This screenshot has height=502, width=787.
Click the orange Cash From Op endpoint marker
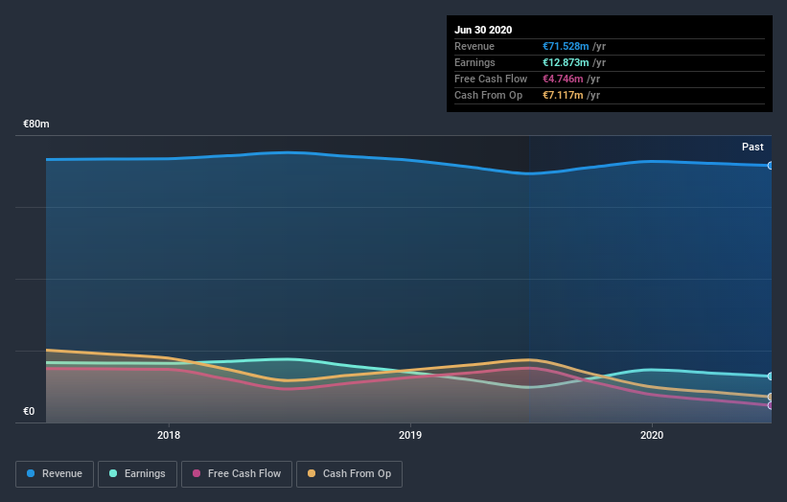[x=770, y=397]
